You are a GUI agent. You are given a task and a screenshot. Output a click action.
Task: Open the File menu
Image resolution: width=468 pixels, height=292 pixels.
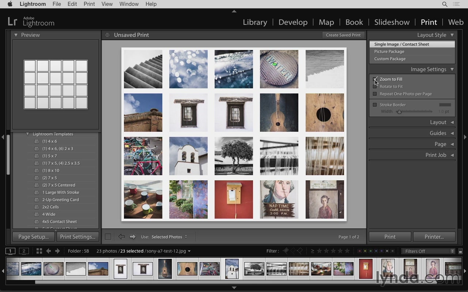click(x=57, y=4)
